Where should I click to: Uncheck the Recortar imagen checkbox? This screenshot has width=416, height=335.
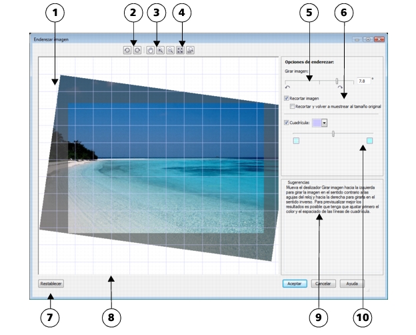coord(287,98)
